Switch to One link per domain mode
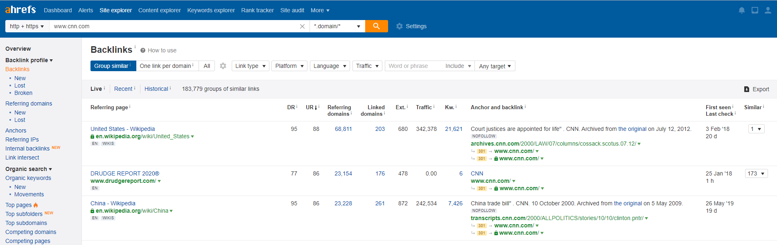 click(x=167, y=66)
